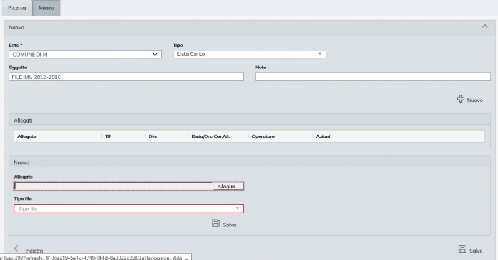Open the Ente dropdown COMUNE DI M.
This screenshot has height=260, width=498.
85,55
